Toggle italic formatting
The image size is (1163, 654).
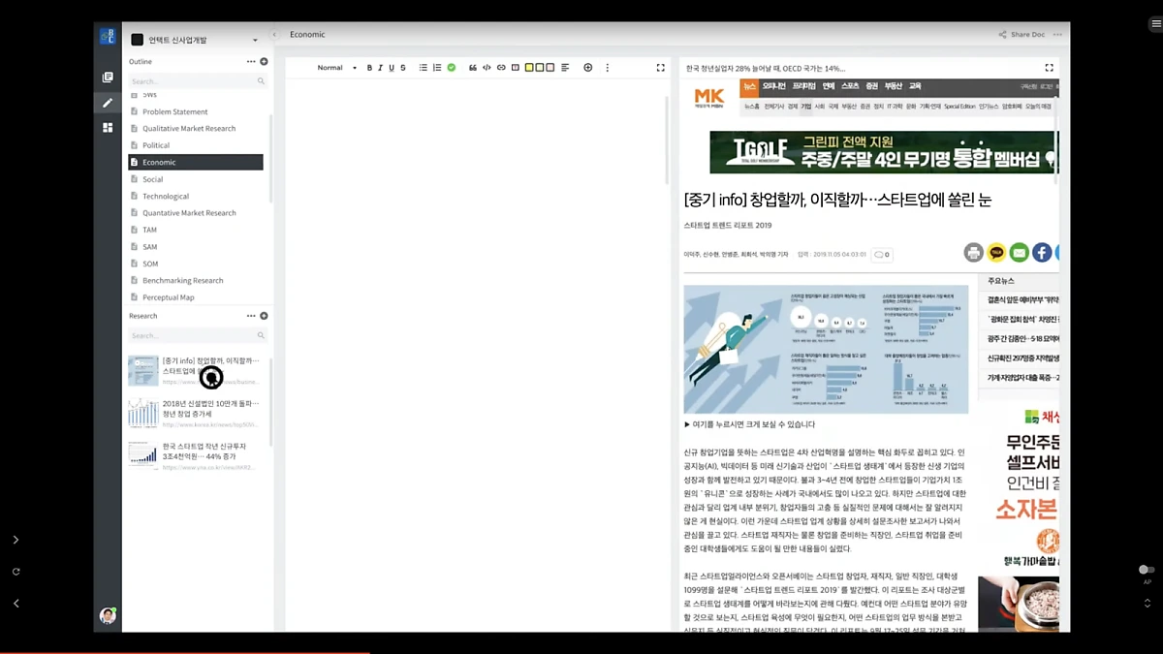coord(380,67)
